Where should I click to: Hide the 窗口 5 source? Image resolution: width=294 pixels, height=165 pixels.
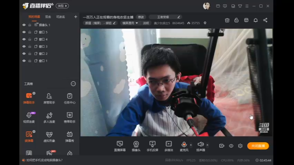24,32
